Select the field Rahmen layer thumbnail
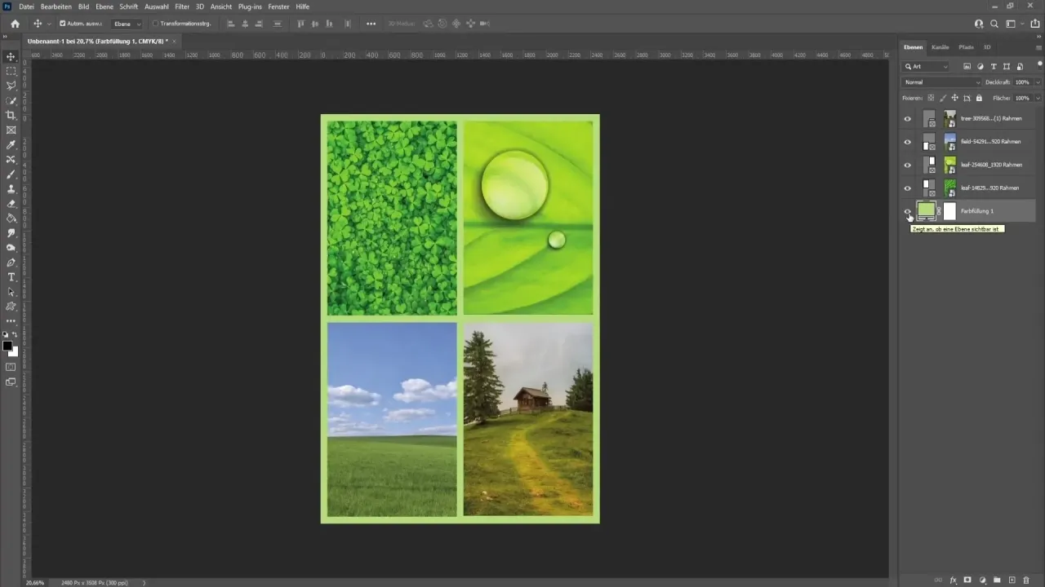1045x587 pixels. point(949,142)
